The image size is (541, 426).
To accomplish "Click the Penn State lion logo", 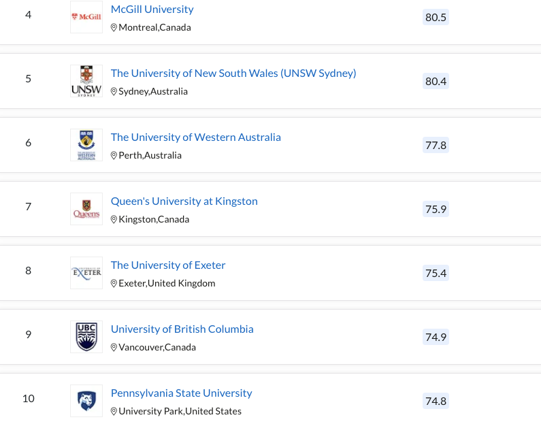I will pos(86,401).
